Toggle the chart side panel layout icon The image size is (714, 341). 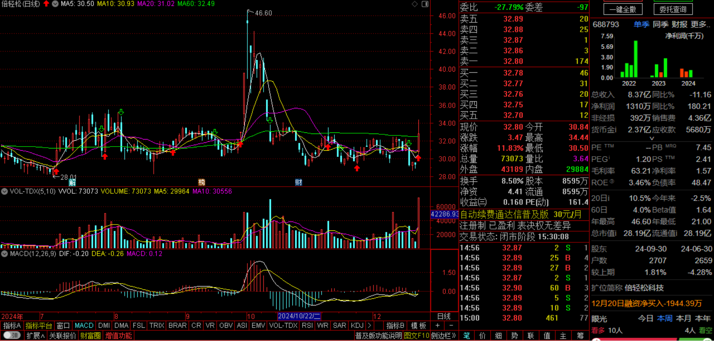[x=425, y=4]
